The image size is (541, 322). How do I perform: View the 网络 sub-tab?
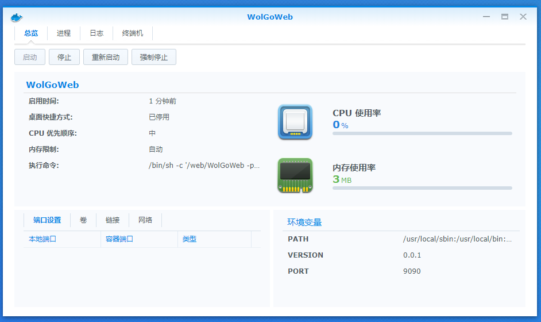point(145,220)
